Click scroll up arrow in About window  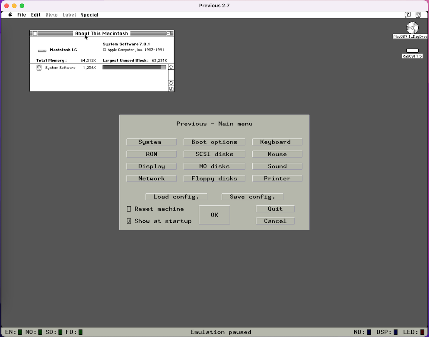click(171, 67)
